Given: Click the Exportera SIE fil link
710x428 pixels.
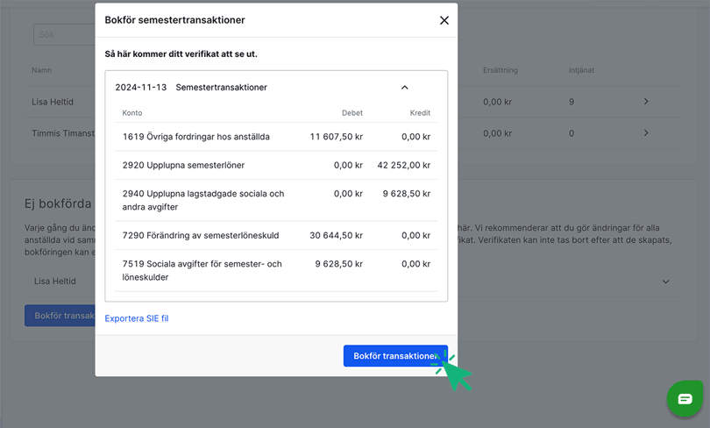Looking at the screenshot, I should pyautogui.click(x=137, y=318).
